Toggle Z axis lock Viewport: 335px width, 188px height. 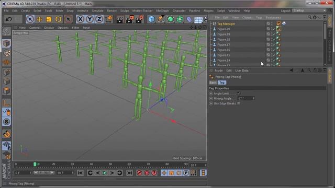point(99,19)
